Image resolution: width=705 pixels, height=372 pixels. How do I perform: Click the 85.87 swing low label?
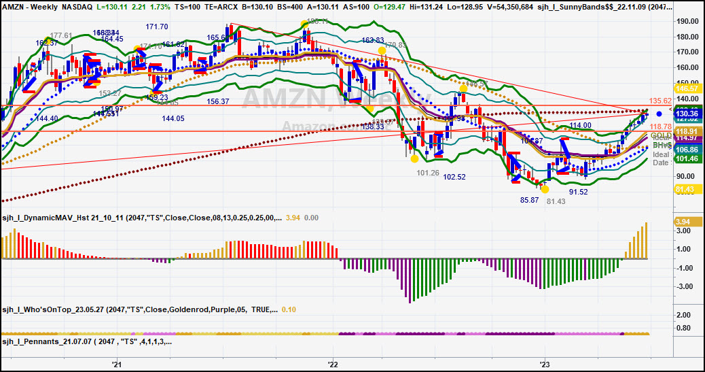529,201
